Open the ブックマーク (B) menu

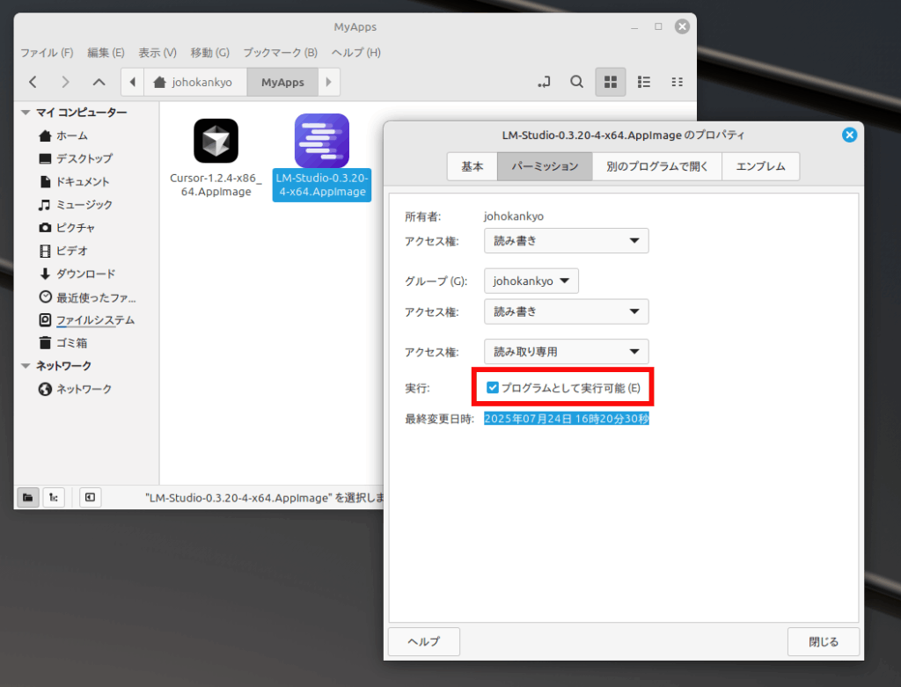pos(280,53)
